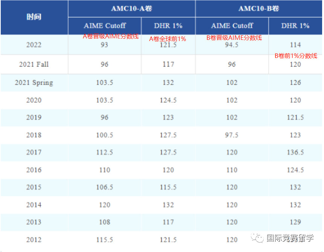Screen dimensions: 324x252
Task: Click the 2012 year cell
Action: click(x=34, y=240)
